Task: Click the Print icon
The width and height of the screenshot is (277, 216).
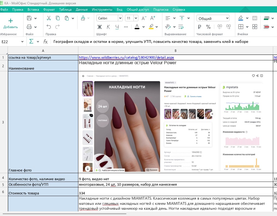Action: 29,27
